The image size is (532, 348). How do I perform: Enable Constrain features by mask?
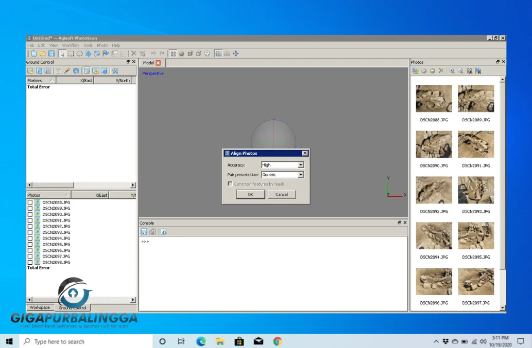point(230,184)
